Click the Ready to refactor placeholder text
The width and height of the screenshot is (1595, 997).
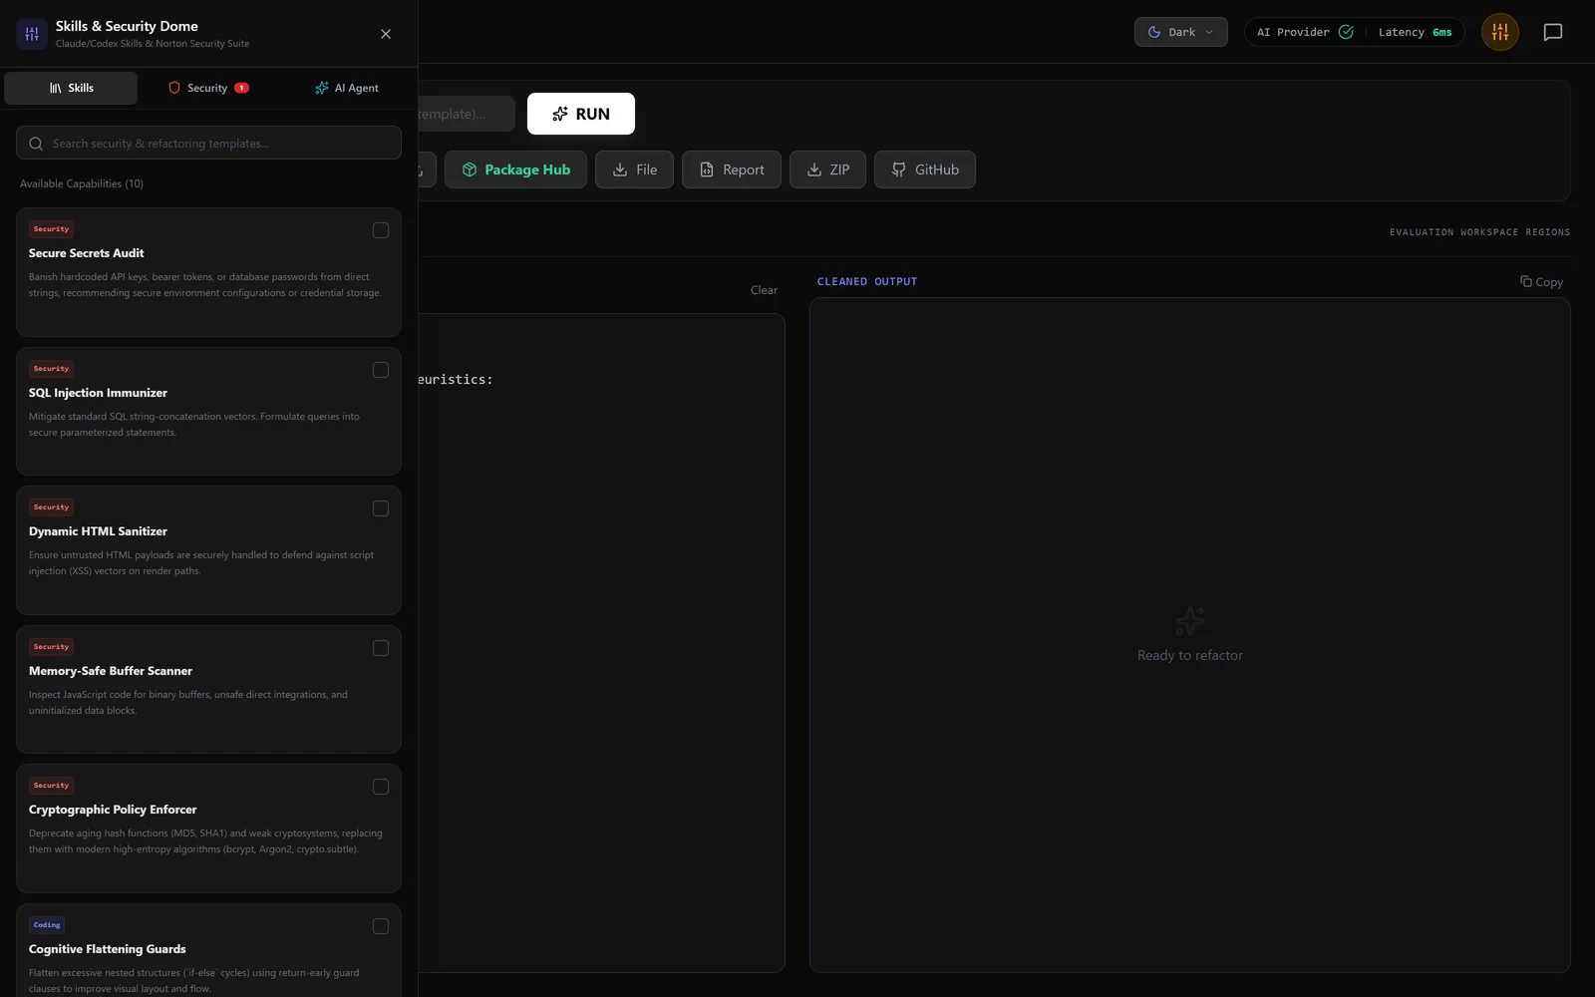[1190, 655]
